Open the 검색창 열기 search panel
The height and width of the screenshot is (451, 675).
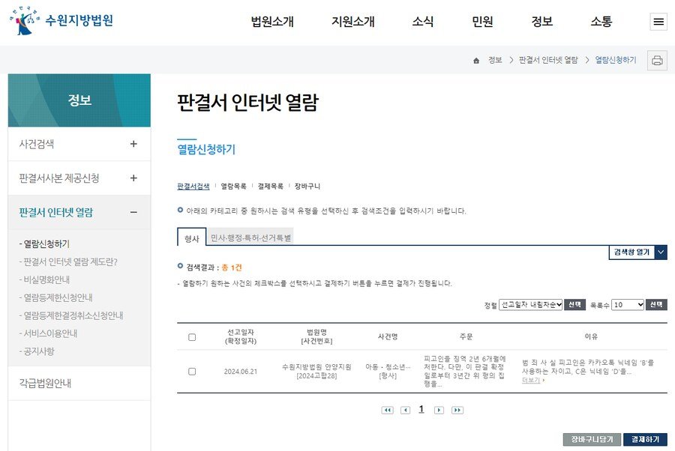[x=637, y=252]
